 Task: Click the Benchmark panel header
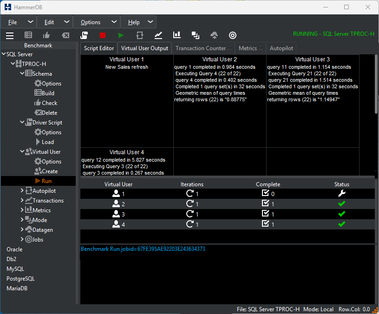[x=38, y=46]
